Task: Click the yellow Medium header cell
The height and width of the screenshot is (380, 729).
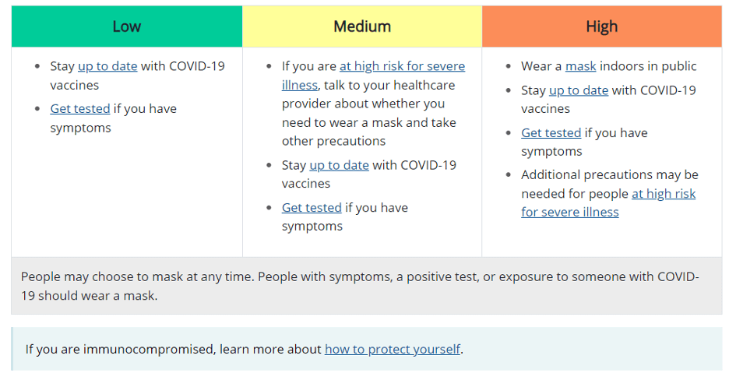Action: coord(362,26)
